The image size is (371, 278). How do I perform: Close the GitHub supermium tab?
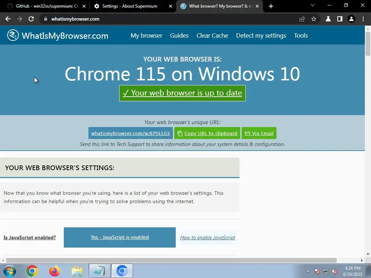84,6
